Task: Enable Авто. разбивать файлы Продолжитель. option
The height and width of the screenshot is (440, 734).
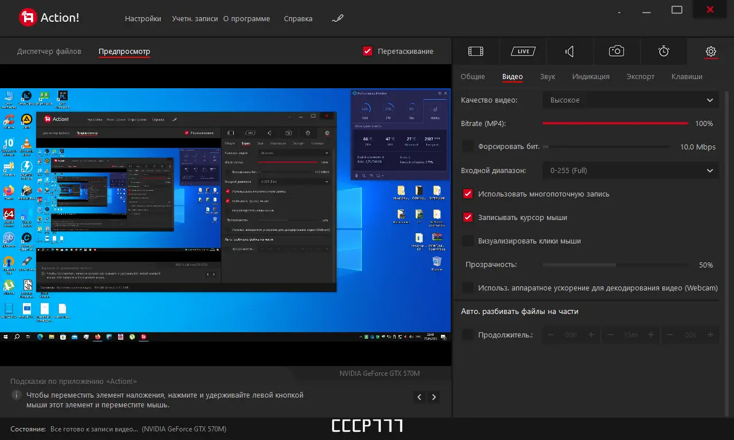Action: (467, 335)
